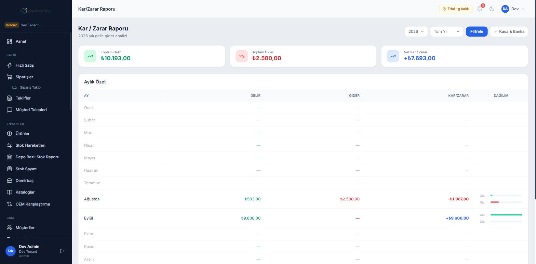This screenshot has height=264, width=536.
Task: Click the Deneme tenant badge
Action: [x=12, y=25]
